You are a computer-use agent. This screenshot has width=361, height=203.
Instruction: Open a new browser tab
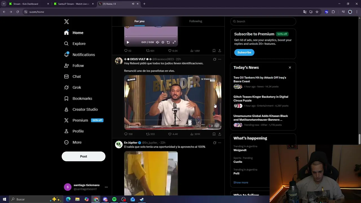pos(144,4)
